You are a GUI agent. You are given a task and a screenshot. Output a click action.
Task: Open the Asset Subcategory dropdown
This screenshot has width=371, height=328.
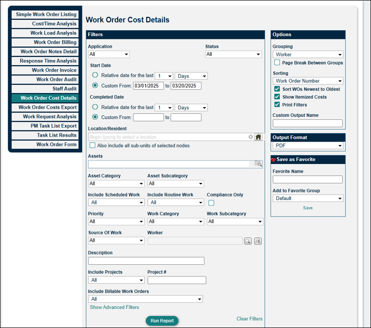[176, 183]
